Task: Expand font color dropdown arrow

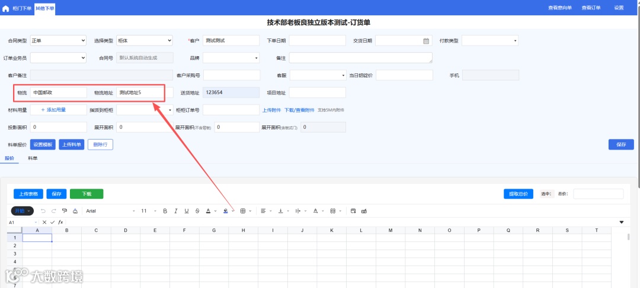Action: tap(215, 211)
